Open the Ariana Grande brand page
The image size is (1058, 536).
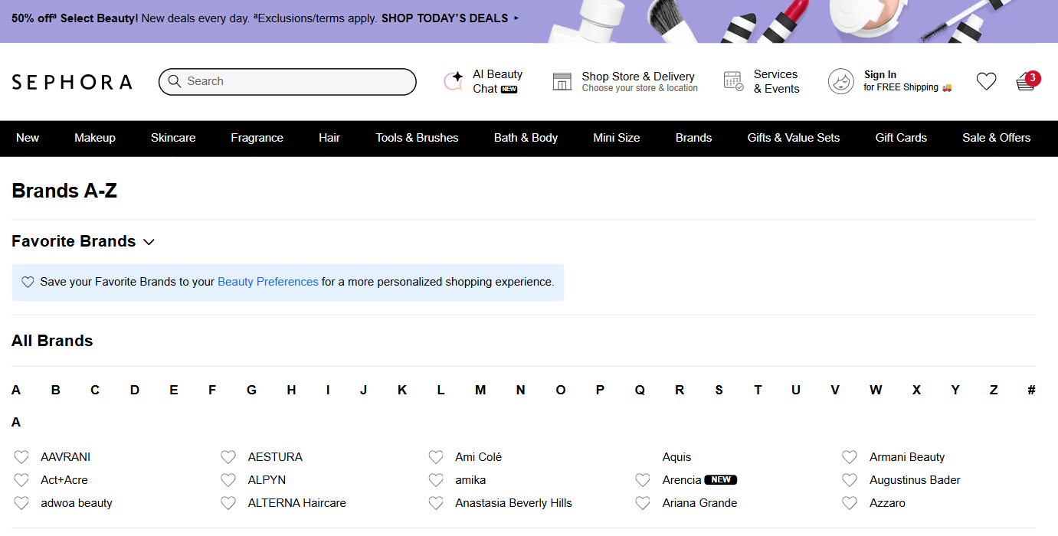[x=700, y=503]
